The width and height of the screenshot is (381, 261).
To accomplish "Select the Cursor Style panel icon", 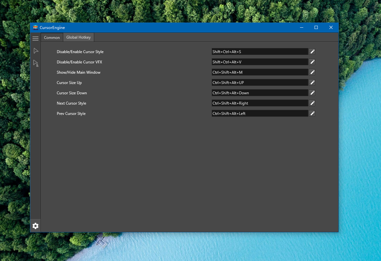I will click(x=35, y=51).
